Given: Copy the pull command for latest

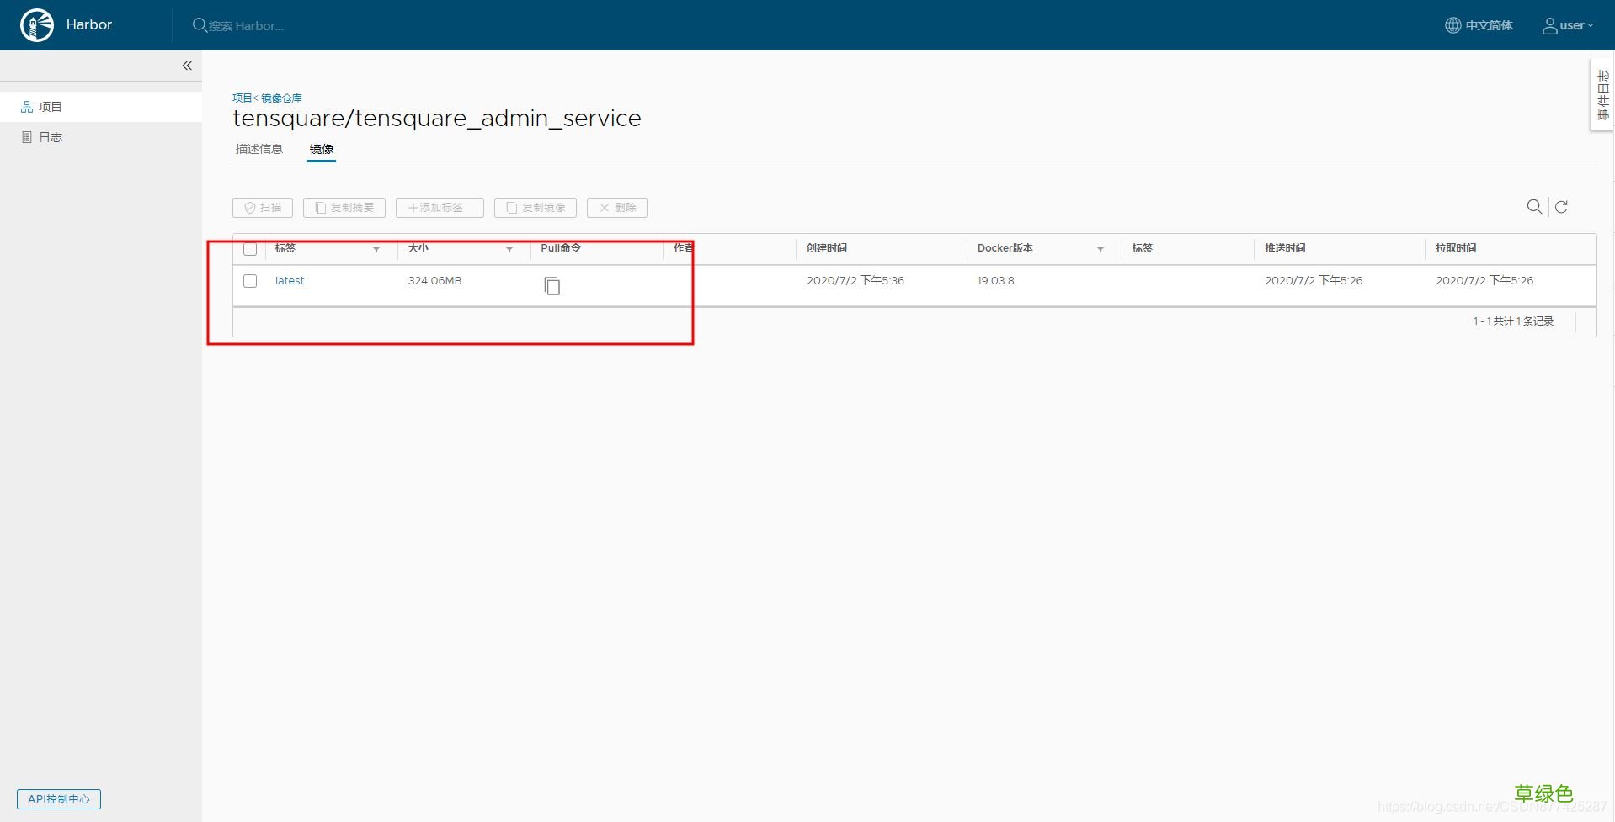Looking at the screenshot, I should click(552, 286).
